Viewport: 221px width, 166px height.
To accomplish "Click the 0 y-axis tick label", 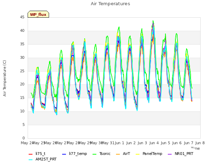I will (x=23, y=138).
